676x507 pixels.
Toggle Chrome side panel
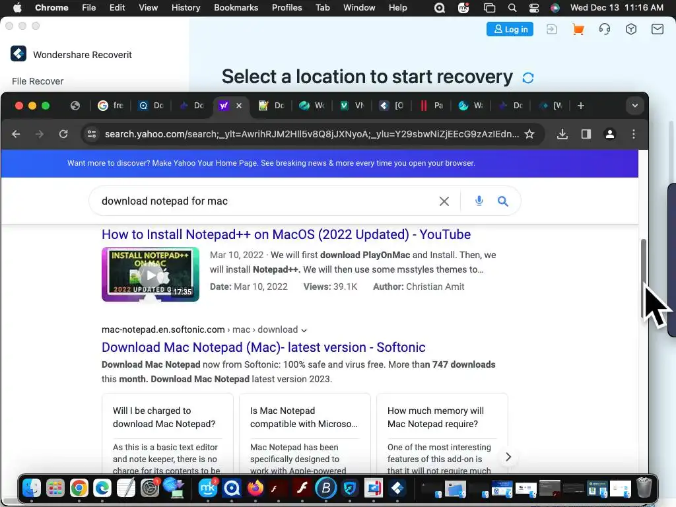586,134
